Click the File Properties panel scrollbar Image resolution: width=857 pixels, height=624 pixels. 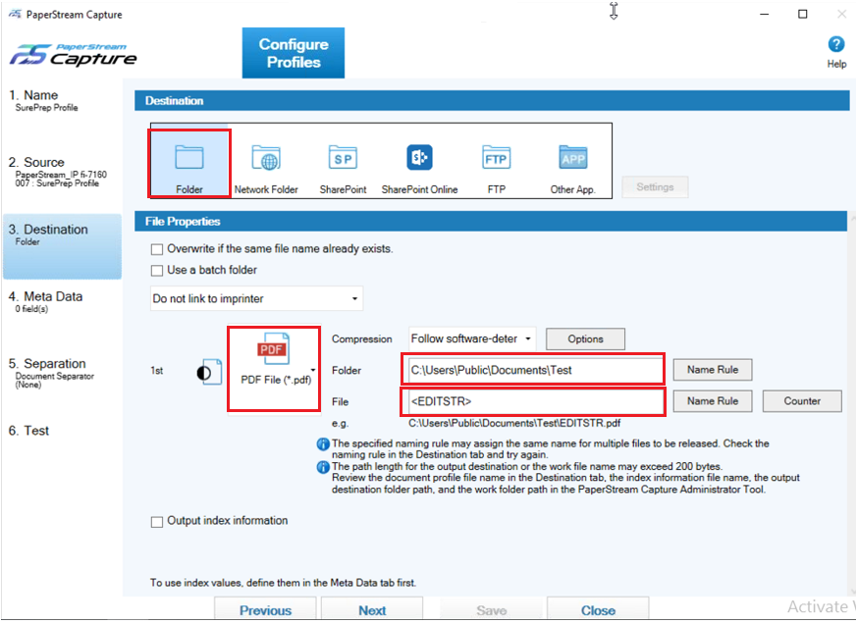853,404
